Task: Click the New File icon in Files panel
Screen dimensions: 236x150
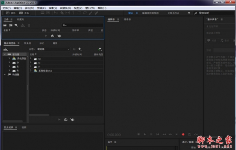Action: coord(16,25)
